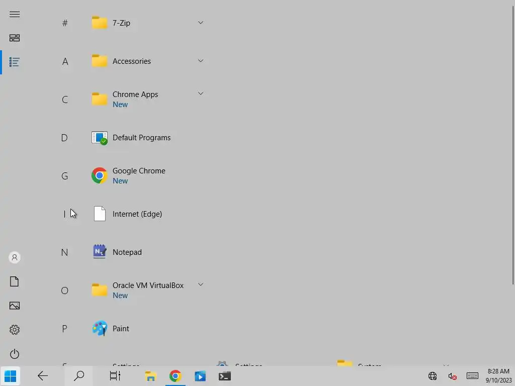
Task: Click the letter C section header
Action: 65,100
